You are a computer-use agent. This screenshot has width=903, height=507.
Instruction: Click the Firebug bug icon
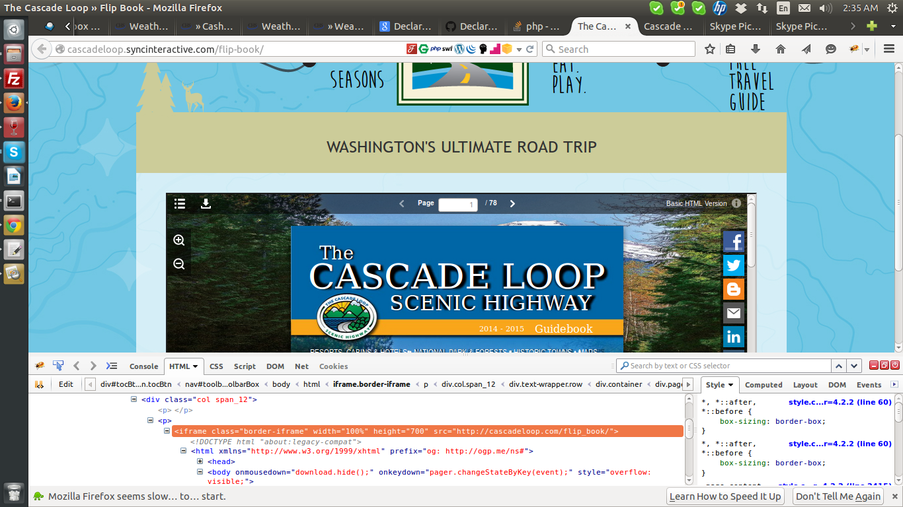click(38, 365)
